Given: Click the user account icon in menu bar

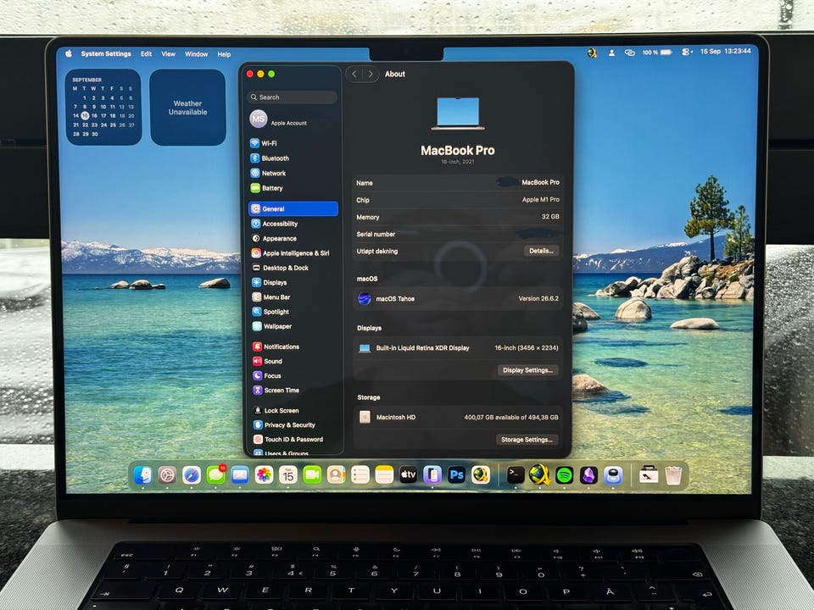Looking at the screenshot, I should (611, 53).
